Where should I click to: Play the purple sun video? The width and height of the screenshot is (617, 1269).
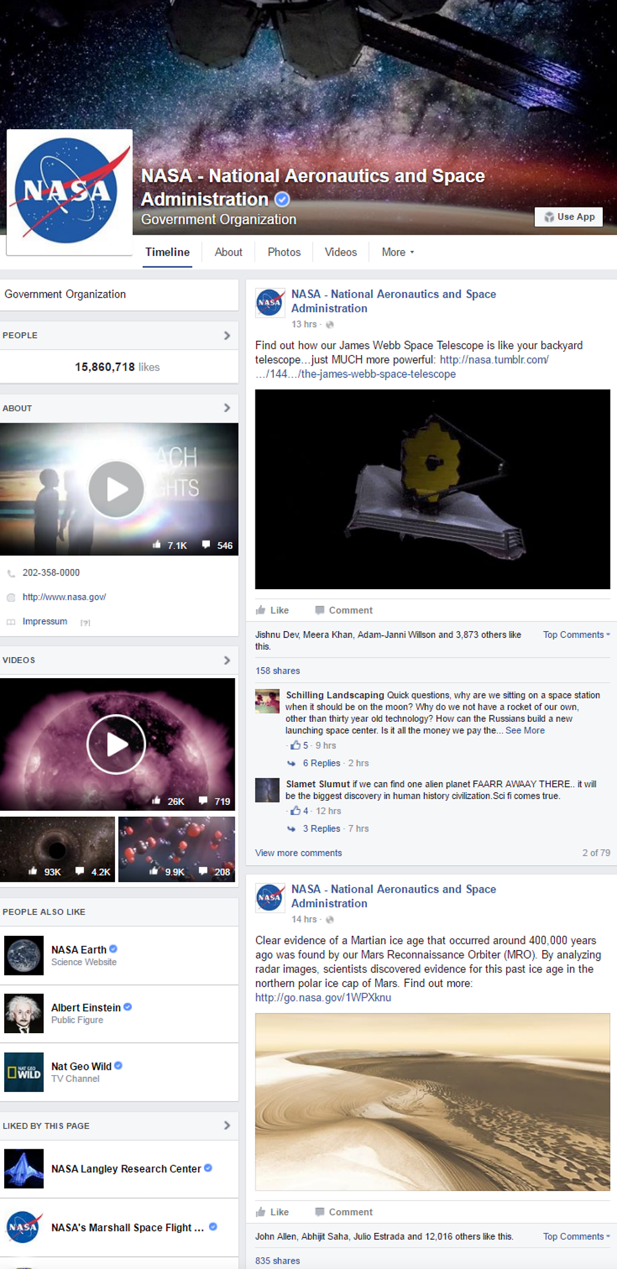tap(116, 744)
